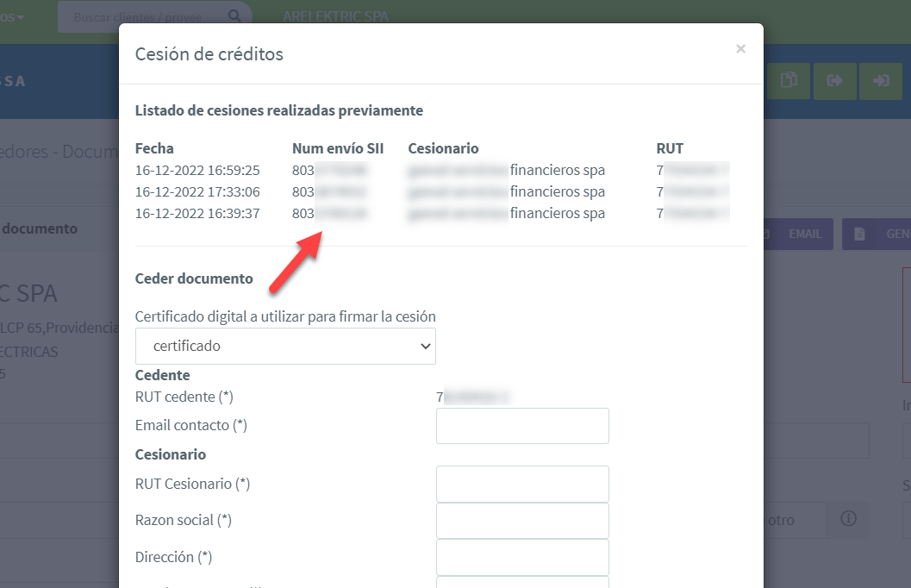Click the Email contacto input field
This screenshot has height=588, width=911.
[x=522, y=426]
